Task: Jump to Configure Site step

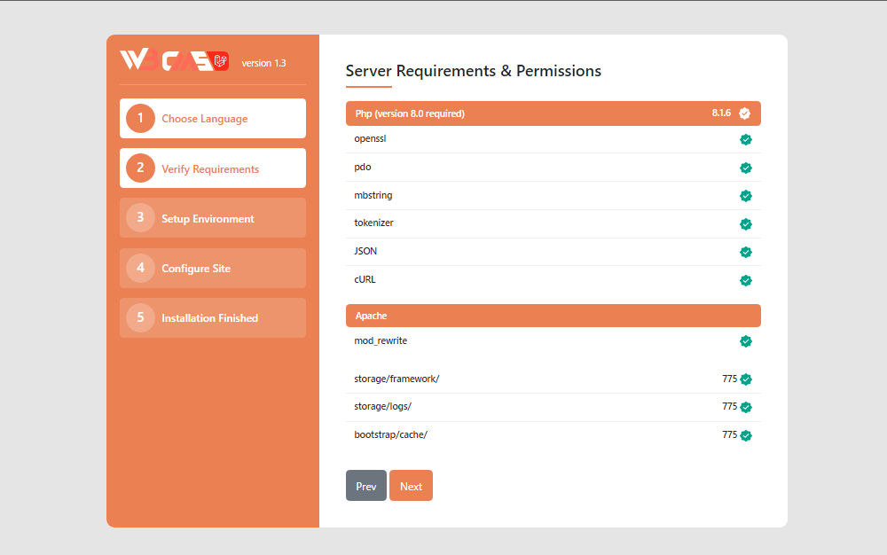Action: coord(213,268)
